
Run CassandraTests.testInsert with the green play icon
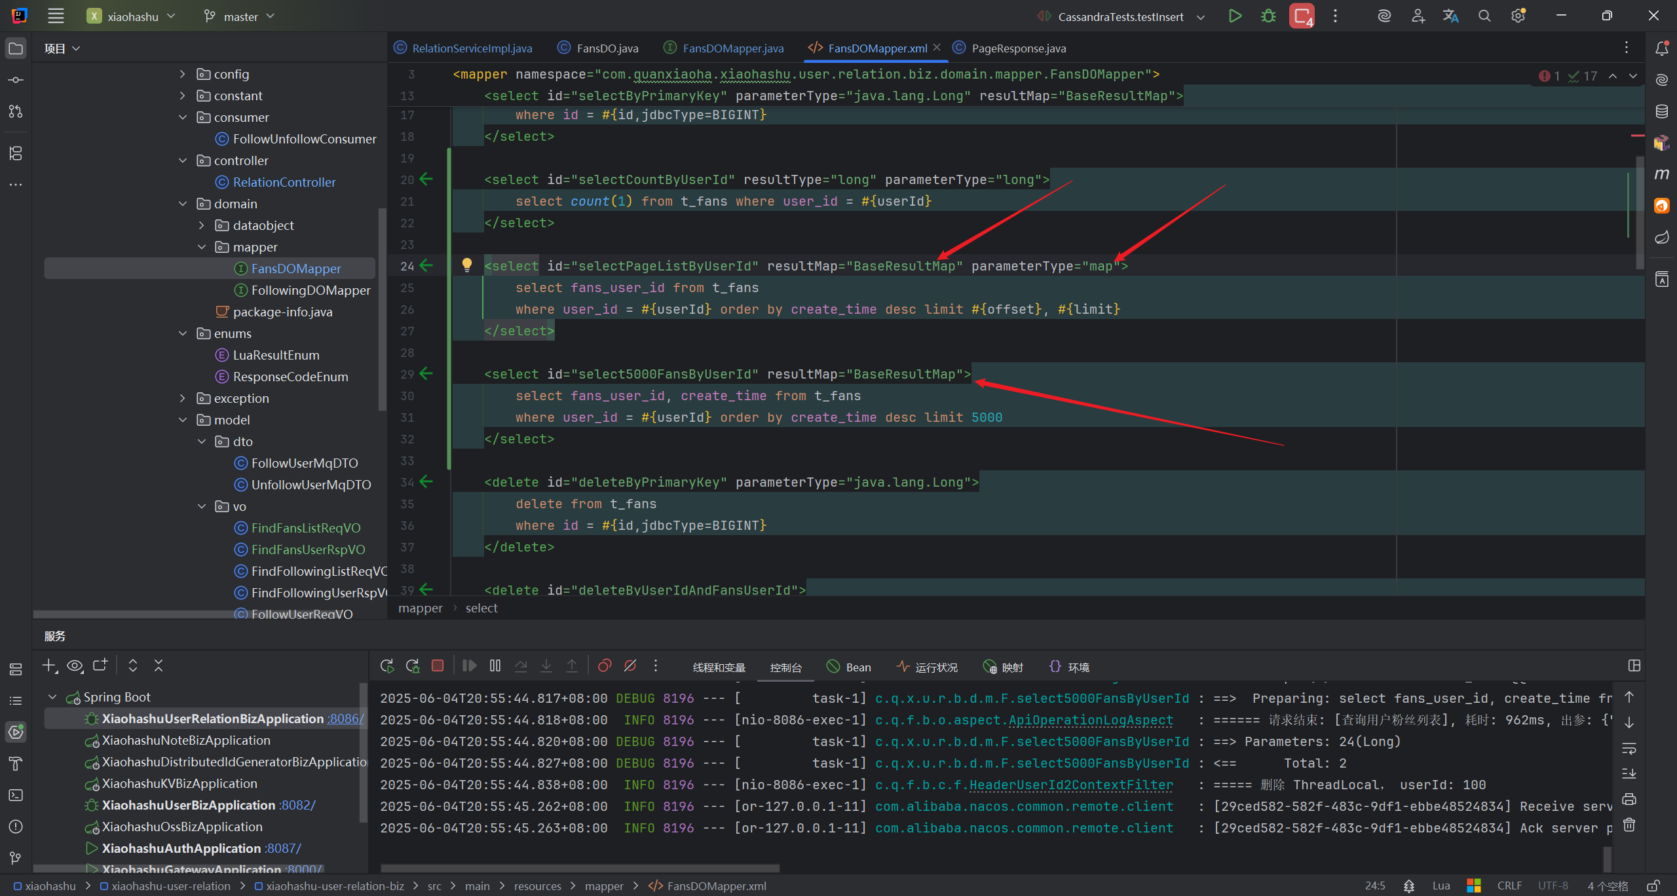pyautogui.click(x=1235, y=16)
